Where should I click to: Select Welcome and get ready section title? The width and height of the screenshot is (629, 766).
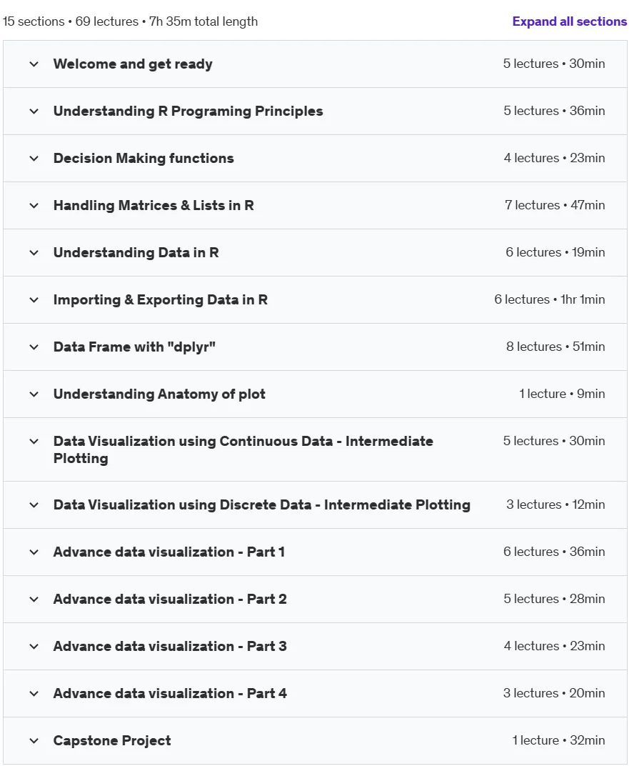pos(133,64)
